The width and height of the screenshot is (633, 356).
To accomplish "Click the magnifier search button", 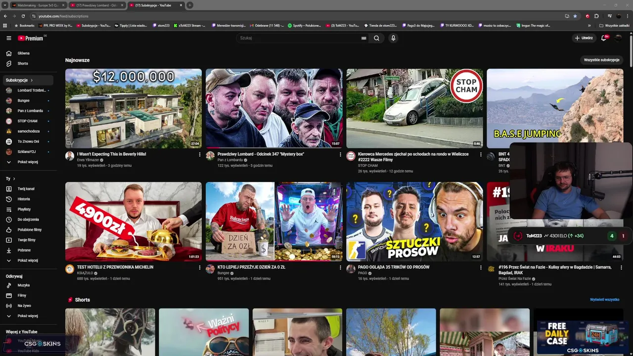I will click(376, 38).
